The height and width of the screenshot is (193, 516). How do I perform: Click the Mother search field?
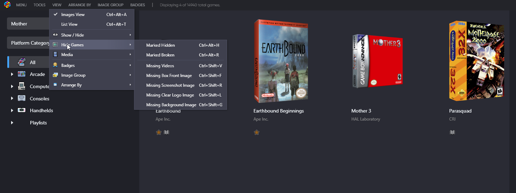tap(29, 24)
